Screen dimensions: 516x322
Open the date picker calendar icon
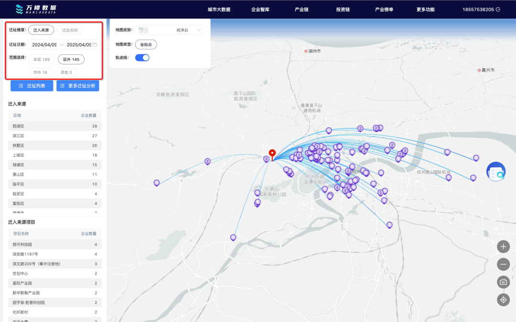coord(95,45)
